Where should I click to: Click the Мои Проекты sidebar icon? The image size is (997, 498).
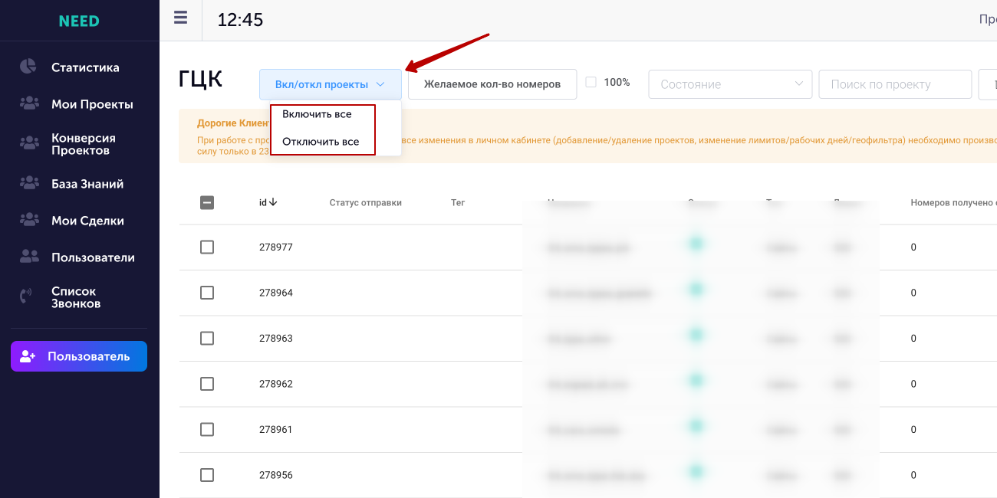tap(29, 102)
